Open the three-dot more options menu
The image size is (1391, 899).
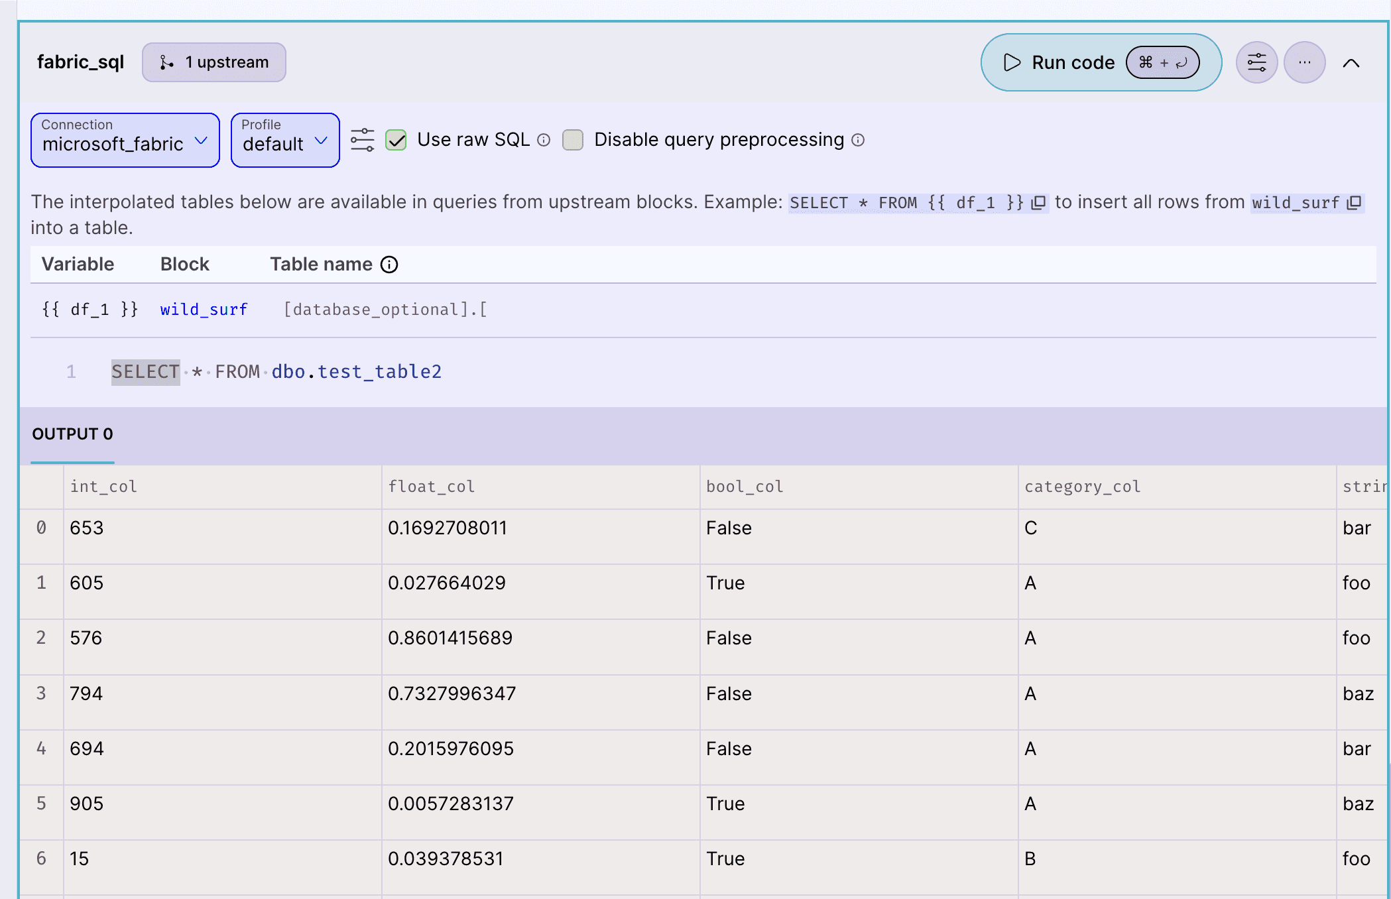[1304, 62]
